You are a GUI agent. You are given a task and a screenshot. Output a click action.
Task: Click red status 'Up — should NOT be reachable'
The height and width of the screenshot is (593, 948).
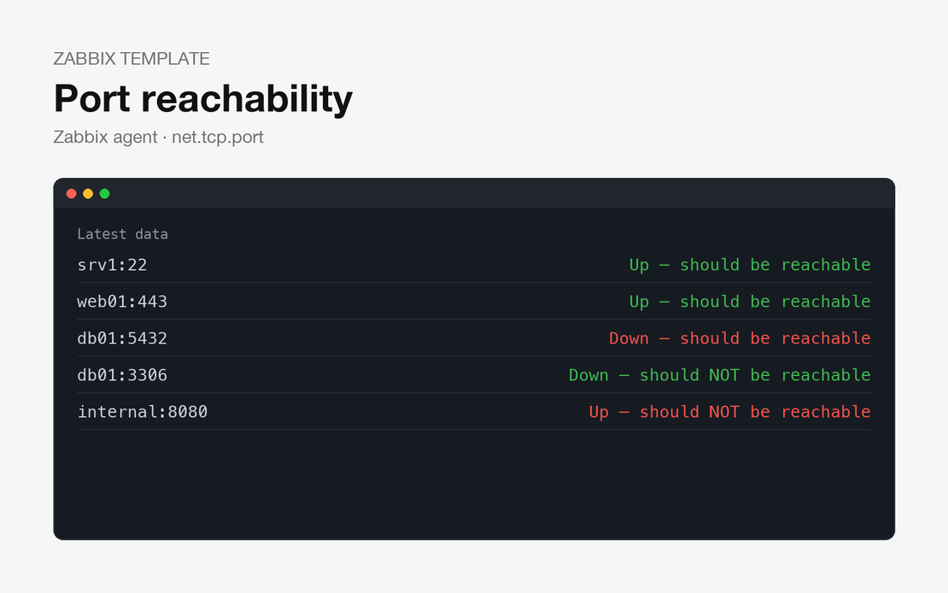pos(729,412)
